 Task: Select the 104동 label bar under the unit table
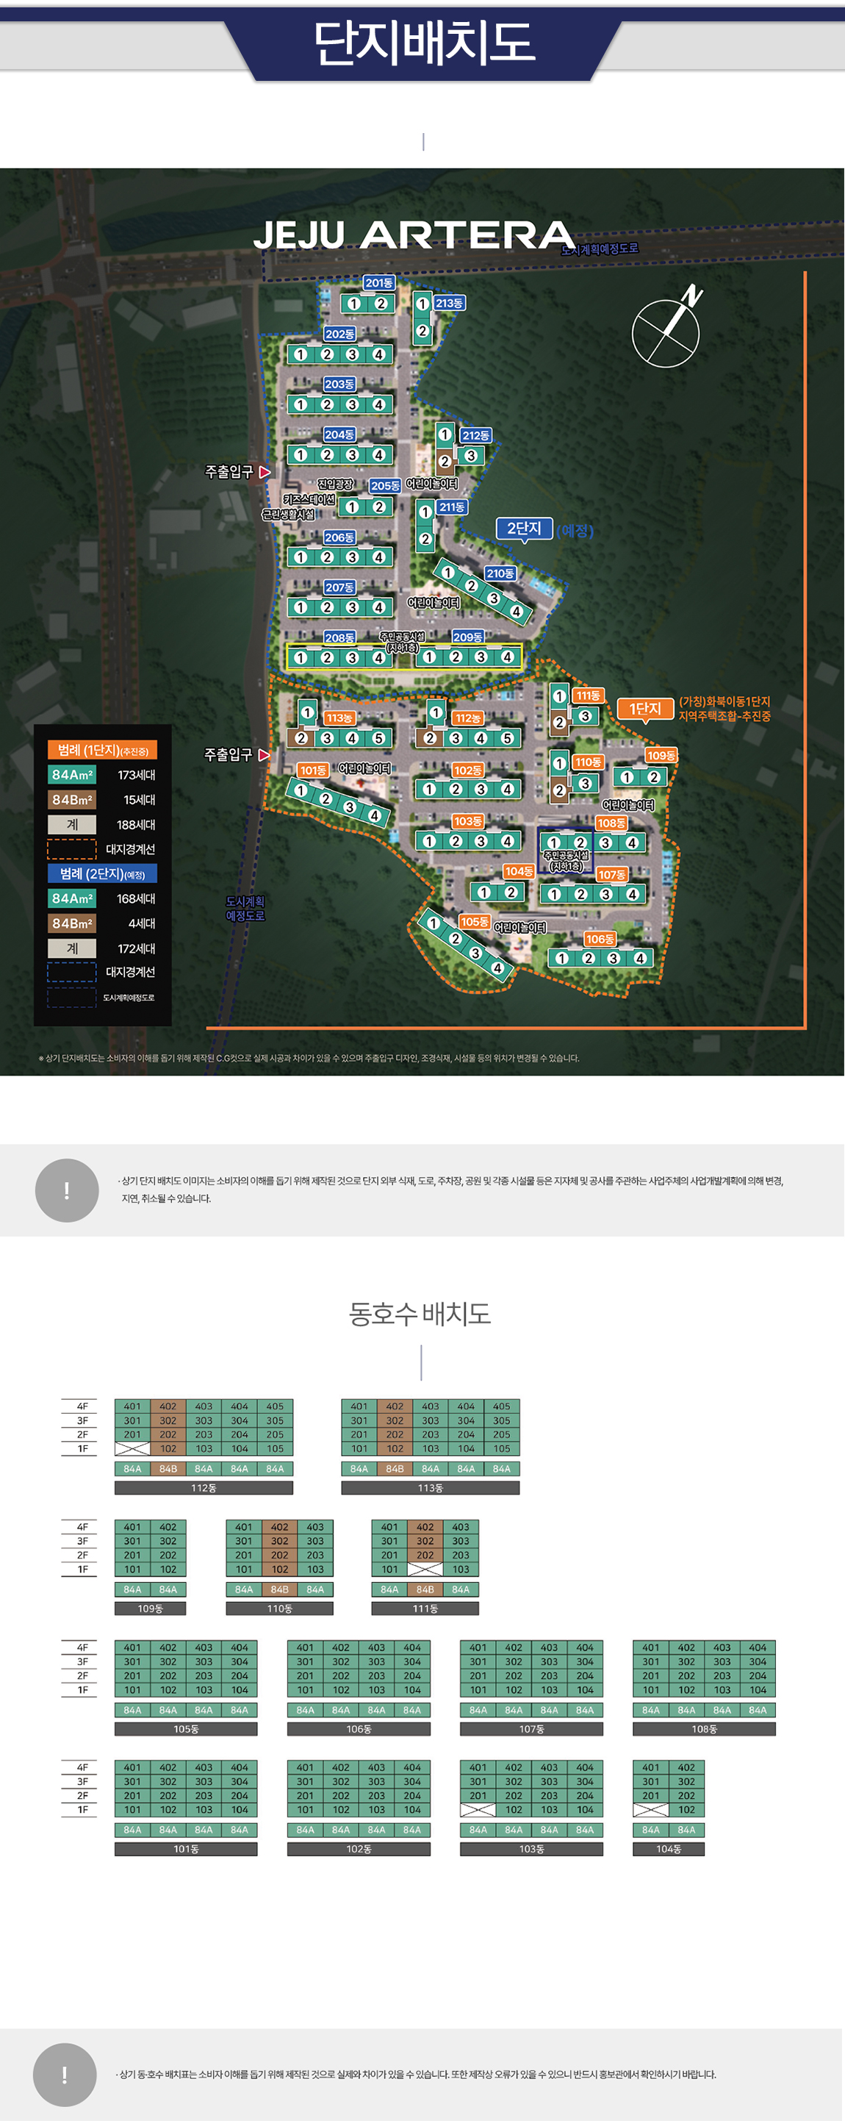pos(668,1848)
